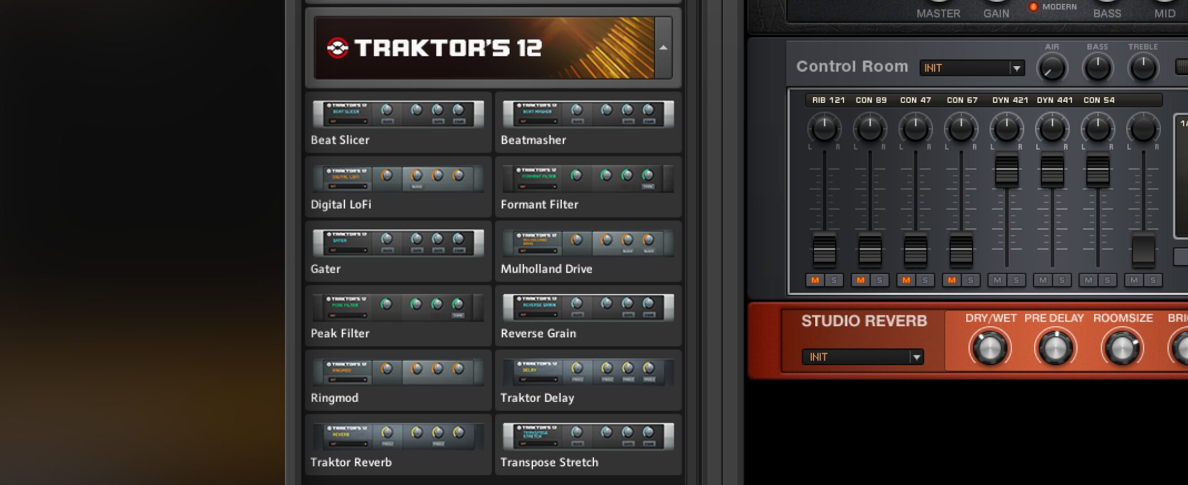Click the CON 89 channel volume fader
Screen dimensions: 1188x485
(x=870, y=249)
